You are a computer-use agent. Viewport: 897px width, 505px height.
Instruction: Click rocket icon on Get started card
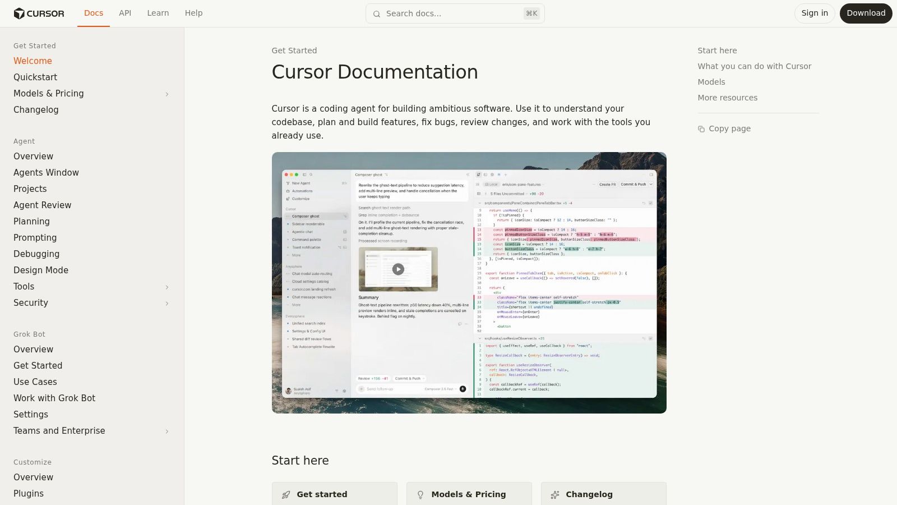point(286,495)
